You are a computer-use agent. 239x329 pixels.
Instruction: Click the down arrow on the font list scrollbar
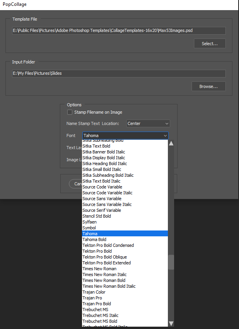pos(171,323)
